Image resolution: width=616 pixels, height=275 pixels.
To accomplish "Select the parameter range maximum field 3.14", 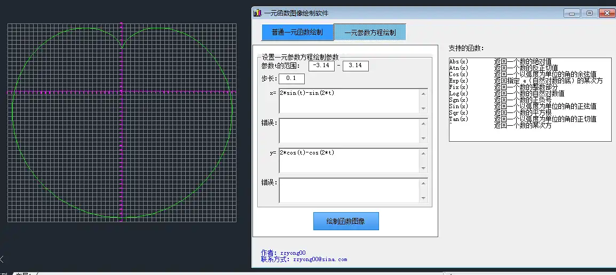I will pyautogui.click(x=356, y=66).
